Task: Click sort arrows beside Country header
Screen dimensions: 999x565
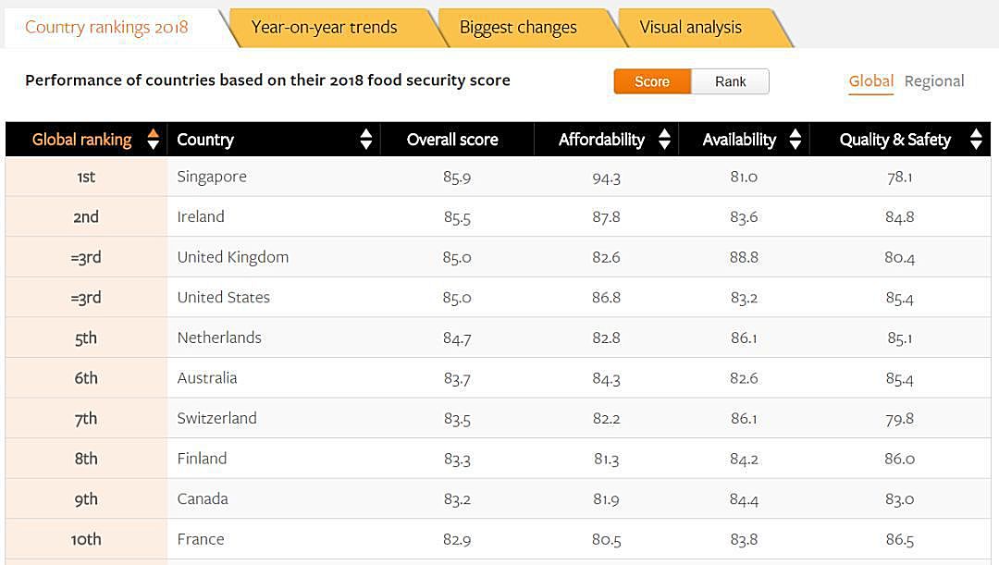Action: click(365, 139)
